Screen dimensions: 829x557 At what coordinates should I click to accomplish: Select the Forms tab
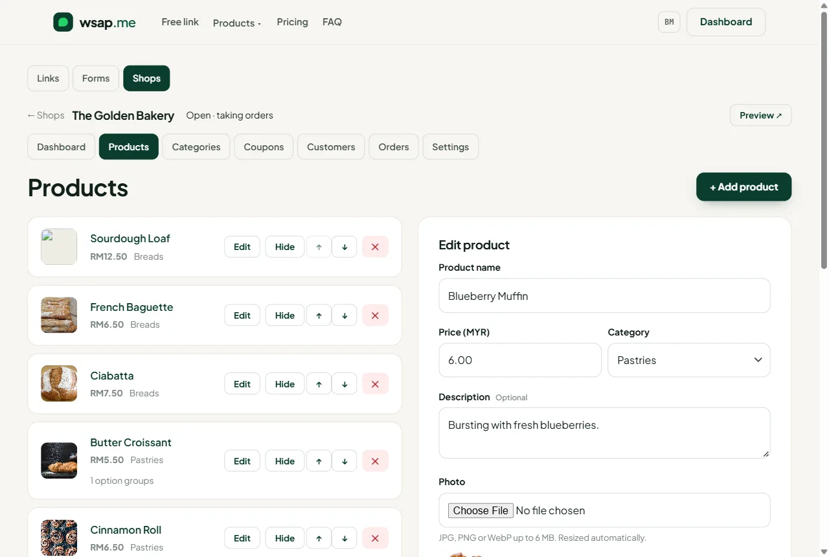pos(96,78)
